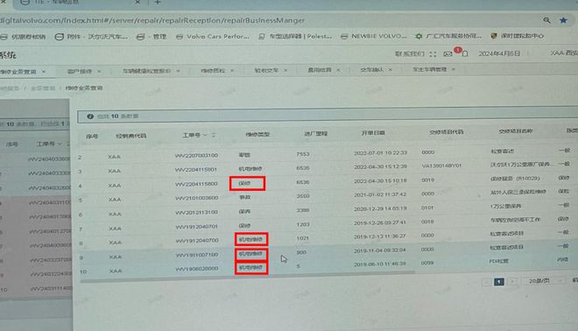Click the item code VA1380148Y01
The height and width of the screenshot is (331, 578).
pyautogui.click(x=441, y=165)
